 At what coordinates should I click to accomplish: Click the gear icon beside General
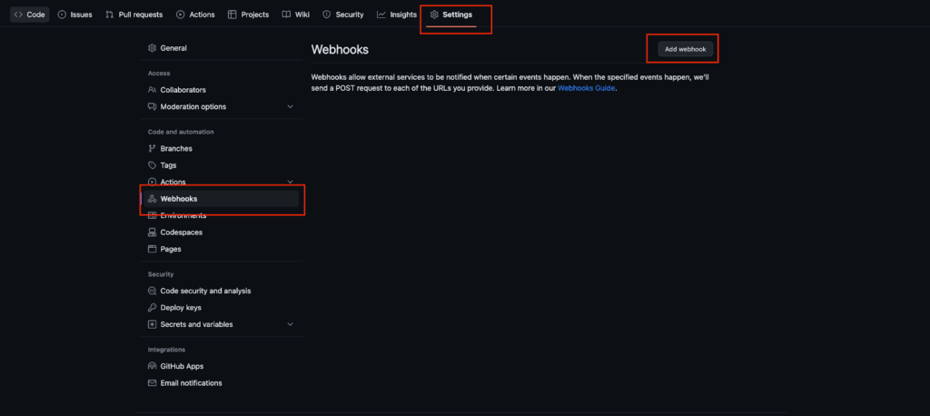[153, 48]
